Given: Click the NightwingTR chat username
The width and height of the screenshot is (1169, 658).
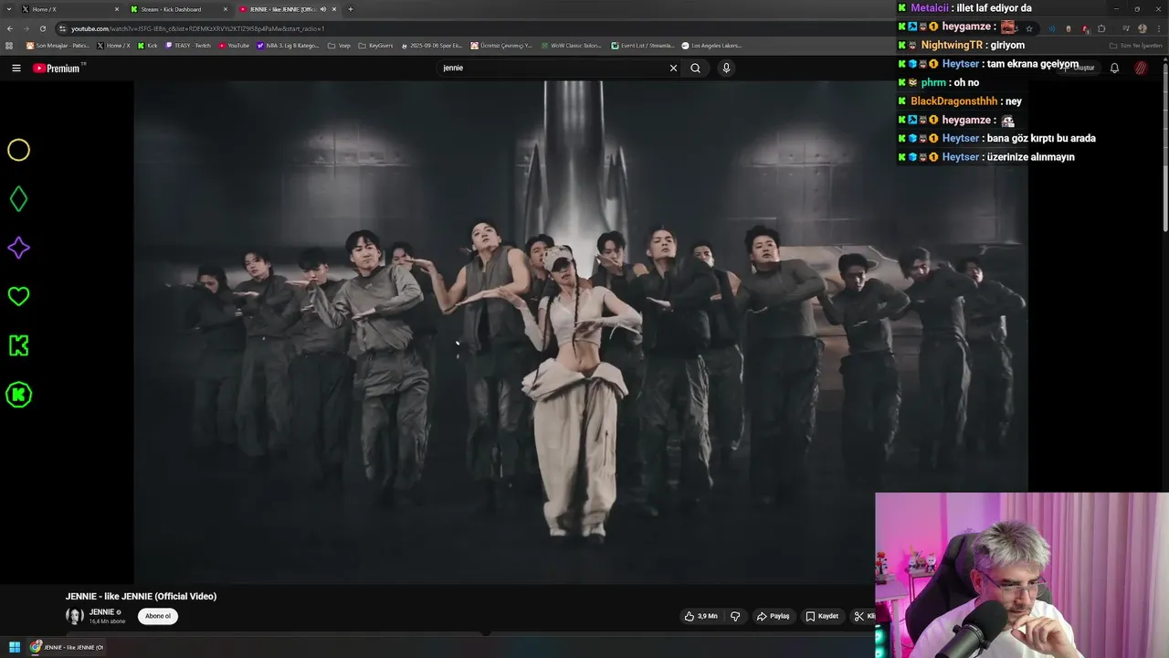Looking at the screenshot, I should point(950,45).
